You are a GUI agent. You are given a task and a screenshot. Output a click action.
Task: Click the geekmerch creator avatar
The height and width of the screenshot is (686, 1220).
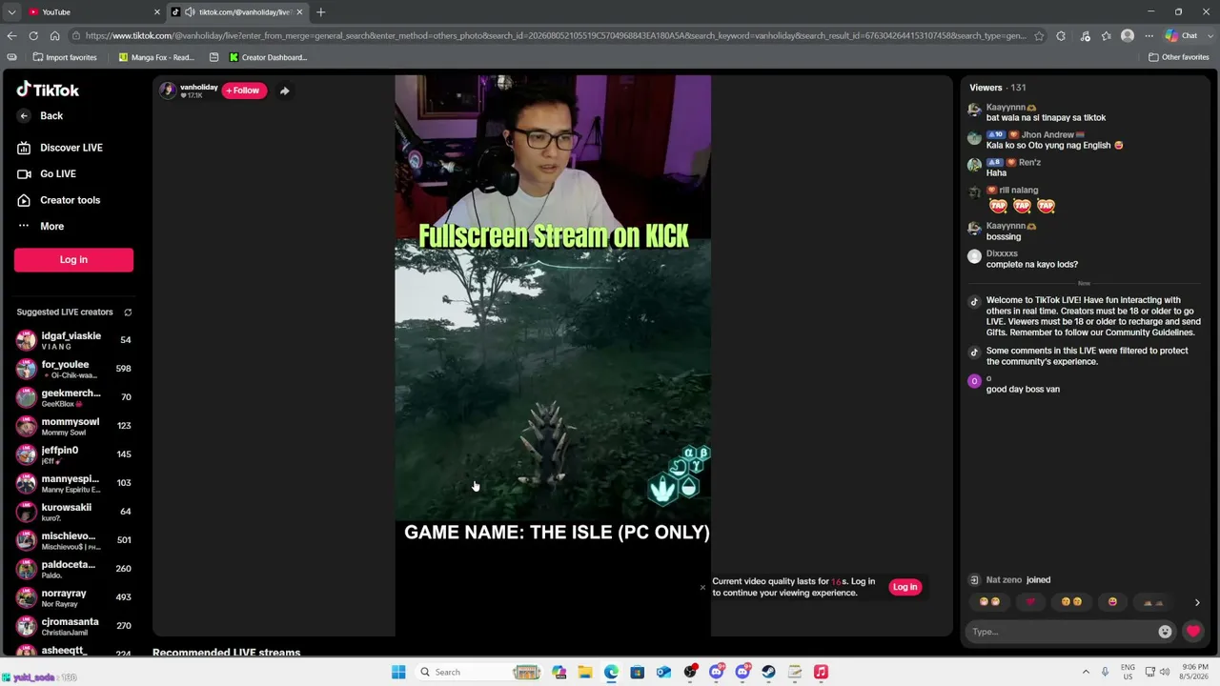pos(26,397)
